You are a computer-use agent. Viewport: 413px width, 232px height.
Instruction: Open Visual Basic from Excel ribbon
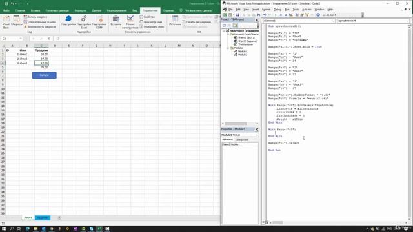[x=6, y=22]
